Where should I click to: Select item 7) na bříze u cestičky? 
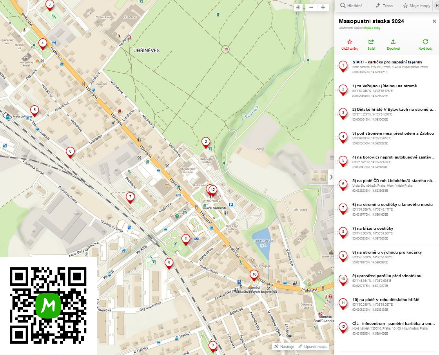(x=386, y=233)
